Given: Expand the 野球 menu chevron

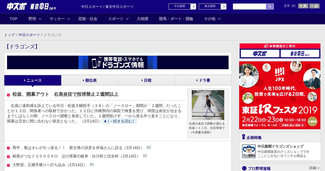Looking at the screenshot, I should 40,19.
